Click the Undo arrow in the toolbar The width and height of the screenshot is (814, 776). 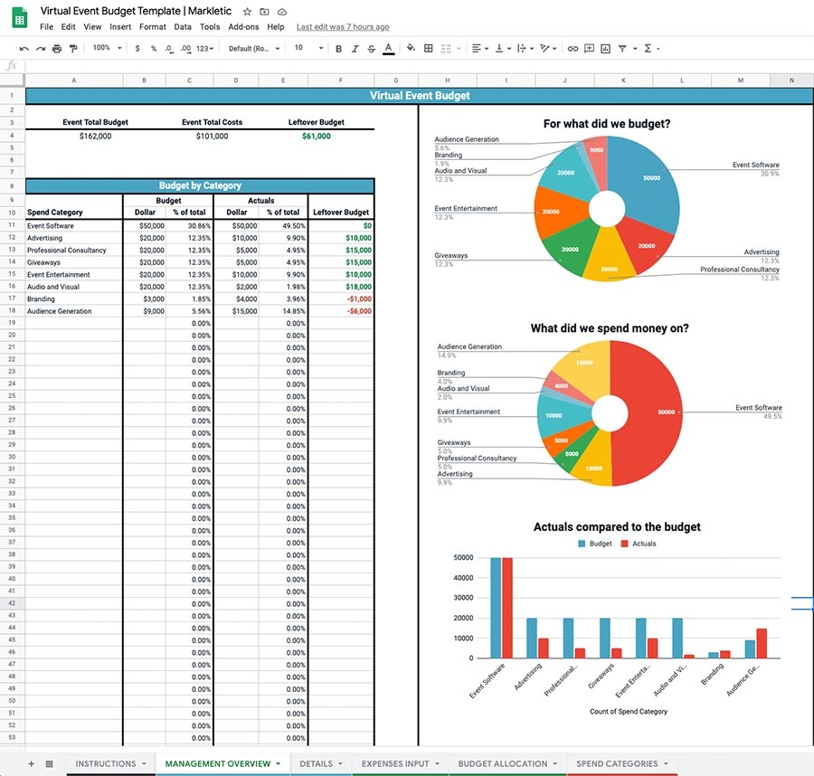point(24,49)
